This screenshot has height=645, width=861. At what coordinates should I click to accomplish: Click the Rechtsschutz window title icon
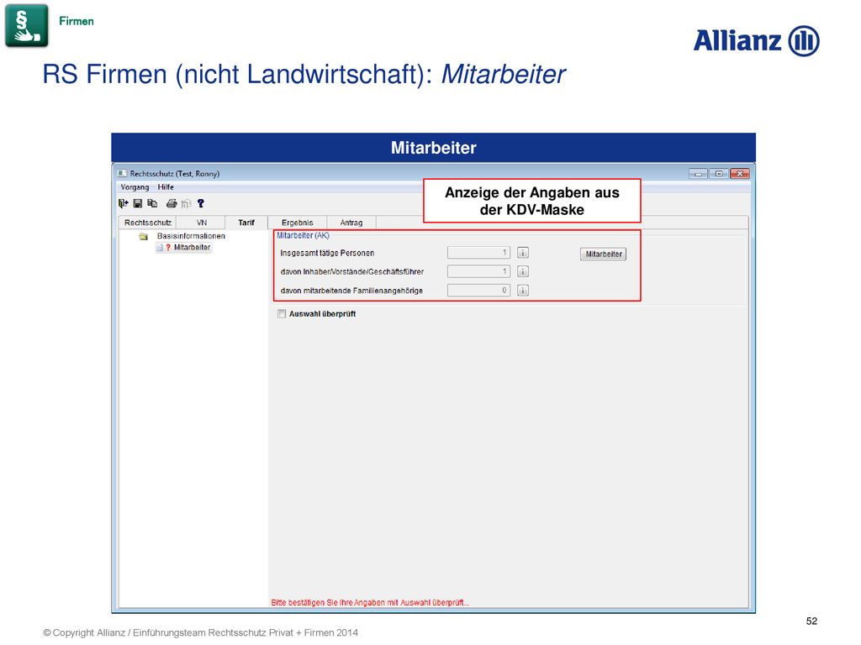click(122, 173)
